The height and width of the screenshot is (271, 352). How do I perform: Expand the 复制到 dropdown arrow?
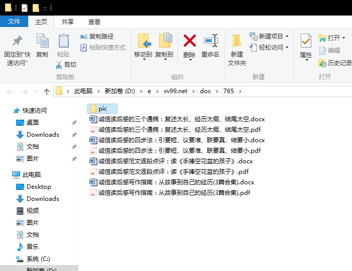pos(165,60)
